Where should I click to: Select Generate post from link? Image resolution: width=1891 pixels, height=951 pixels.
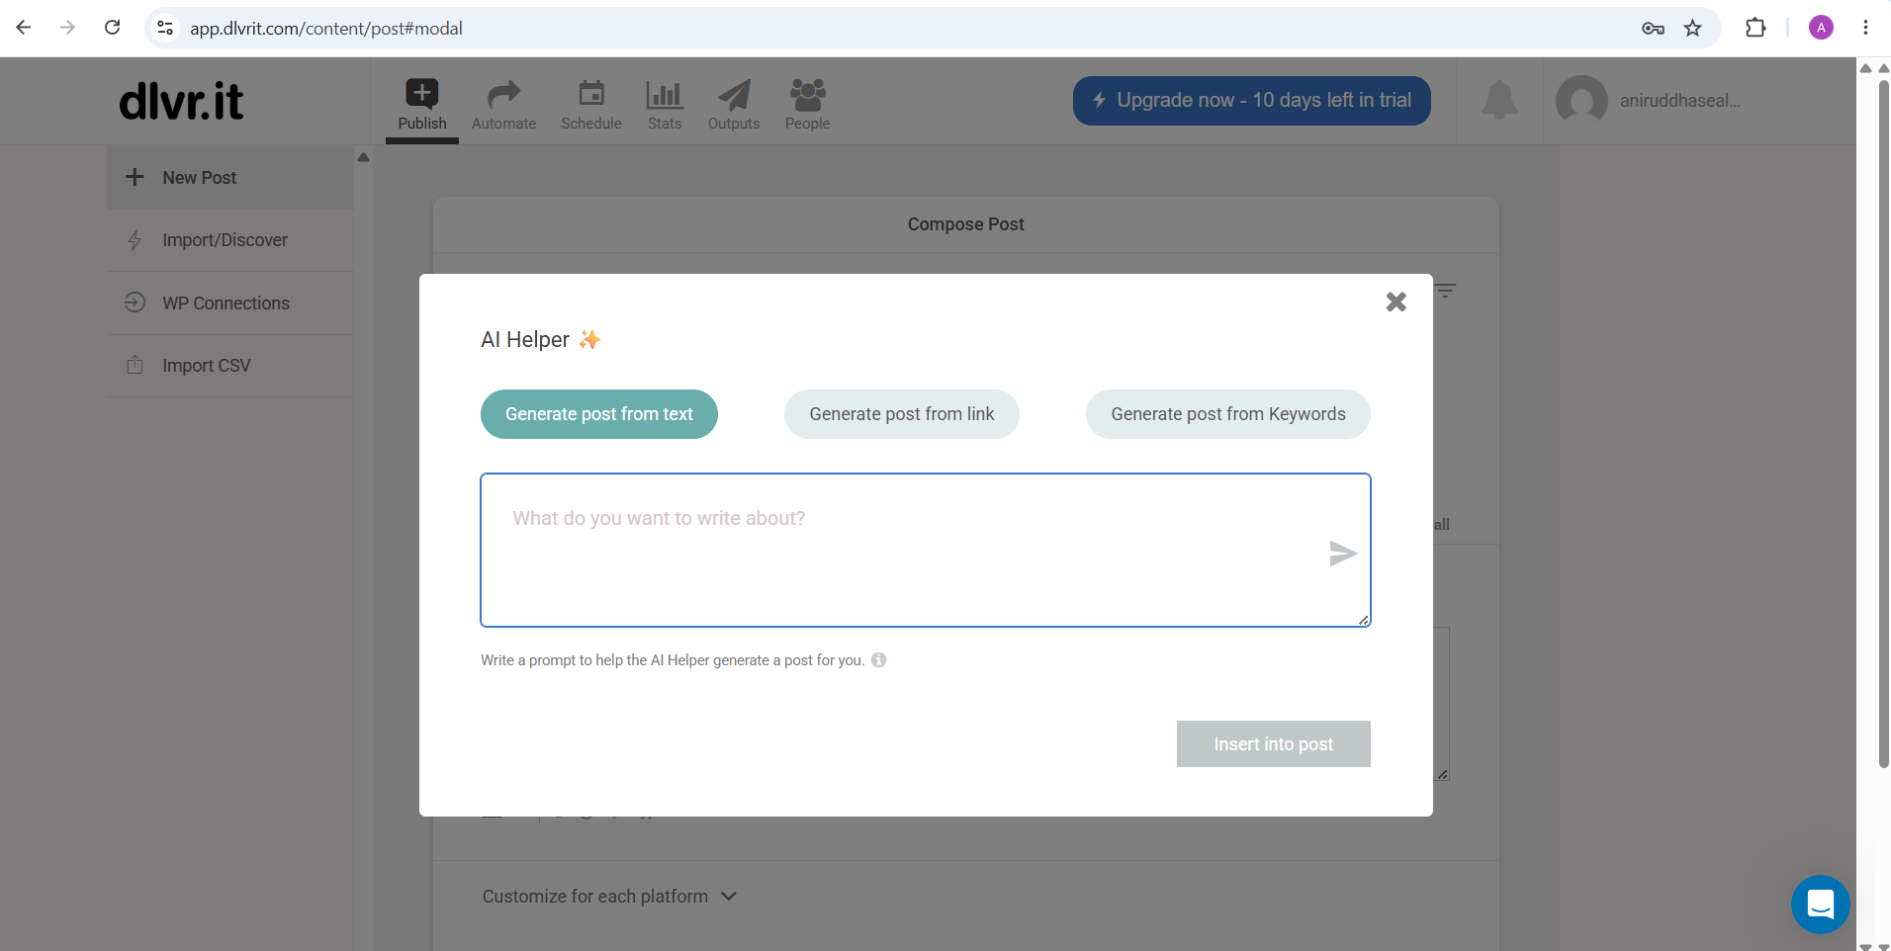[902, 414]
